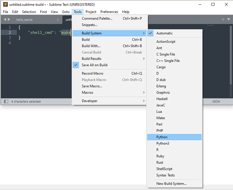Expand the Developer submenu
The image size is (233, 190).
(x=109, y=101)
